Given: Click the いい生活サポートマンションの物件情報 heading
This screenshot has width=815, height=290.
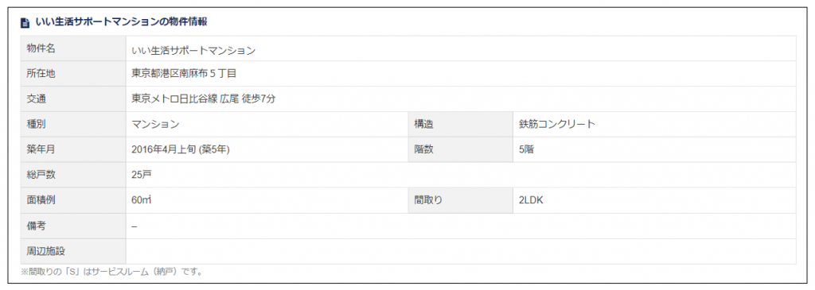Looking at the screenshot, I should [x=122, y=21].
